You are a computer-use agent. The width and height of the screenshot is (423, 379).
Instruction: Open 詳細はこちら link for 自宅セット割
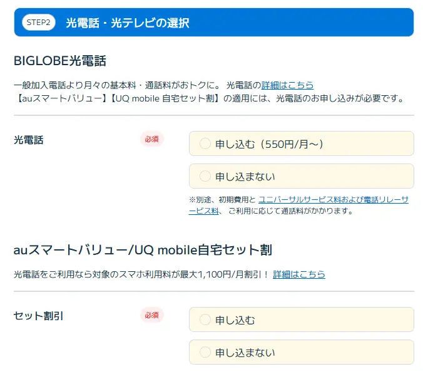299,274
